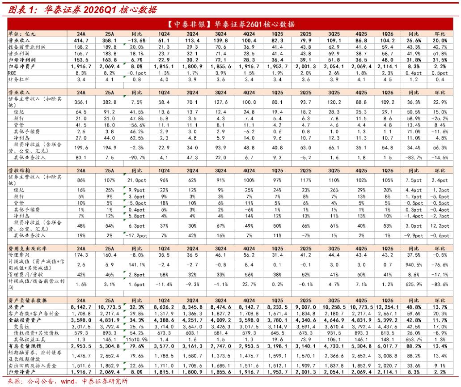Select the 计提减值/拨备前营业利润 value "625.9%"
Viewport: 461px width, 387px height.
(x=414, y=285)
